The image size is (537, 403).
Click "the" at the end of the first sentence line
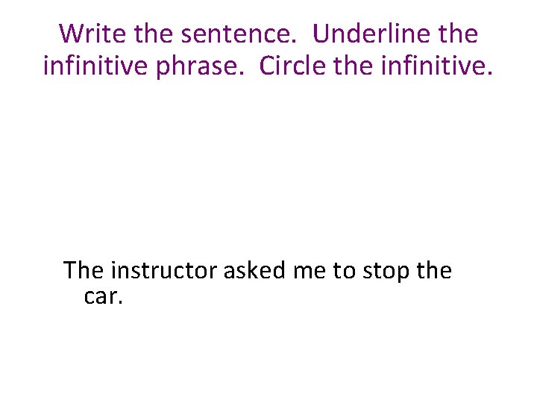(x=434, y=270)
